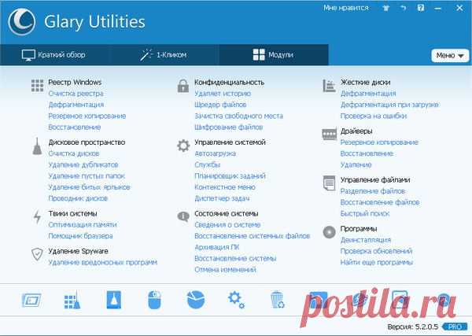Screen dimensions: 472x336
Task: Open Отмена изменений
Action: coord(226,270)
